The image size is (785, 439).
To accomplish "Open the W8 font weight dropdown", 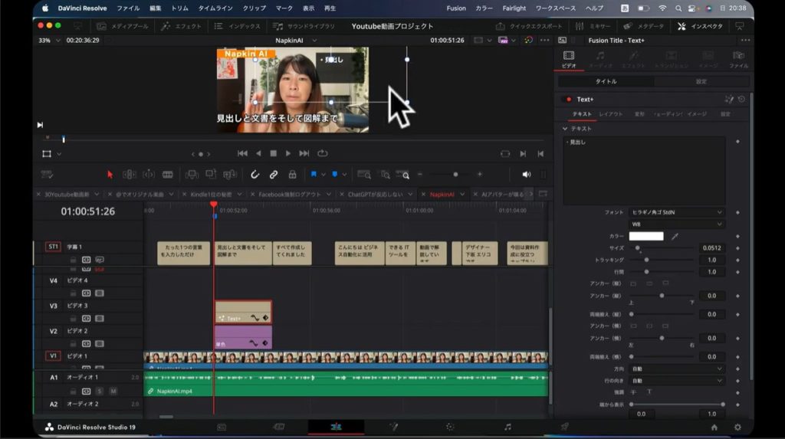I will click(676, 224).
